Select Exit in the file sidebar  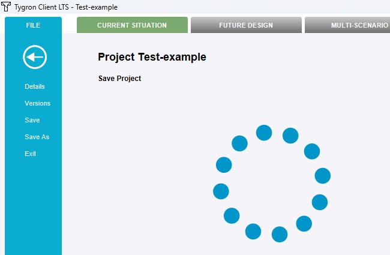tap(30, 154)
